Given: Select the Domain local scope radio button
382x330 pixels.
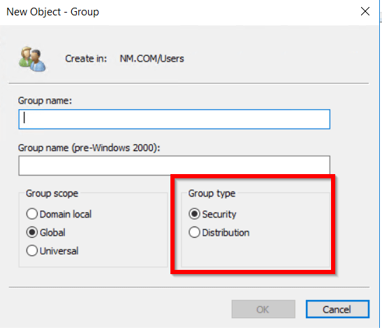Looking at the screenshot, I should (32, 214).
